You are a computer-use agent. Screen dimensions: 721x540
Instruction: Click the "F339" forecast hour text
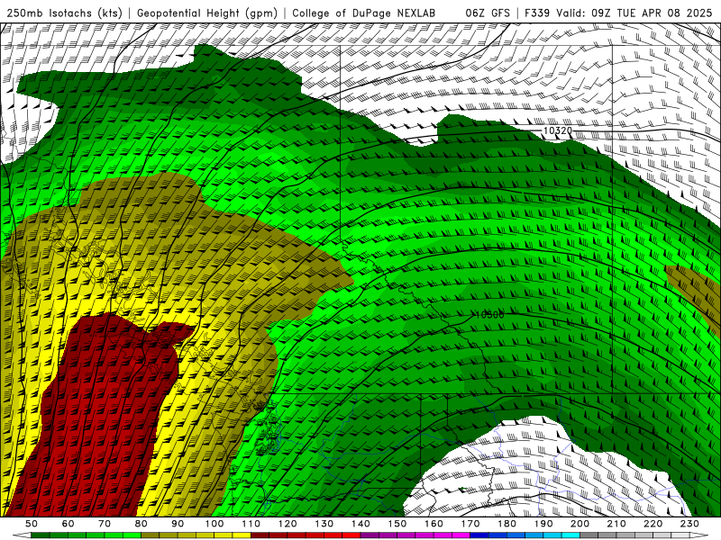[x=537, y=13]
